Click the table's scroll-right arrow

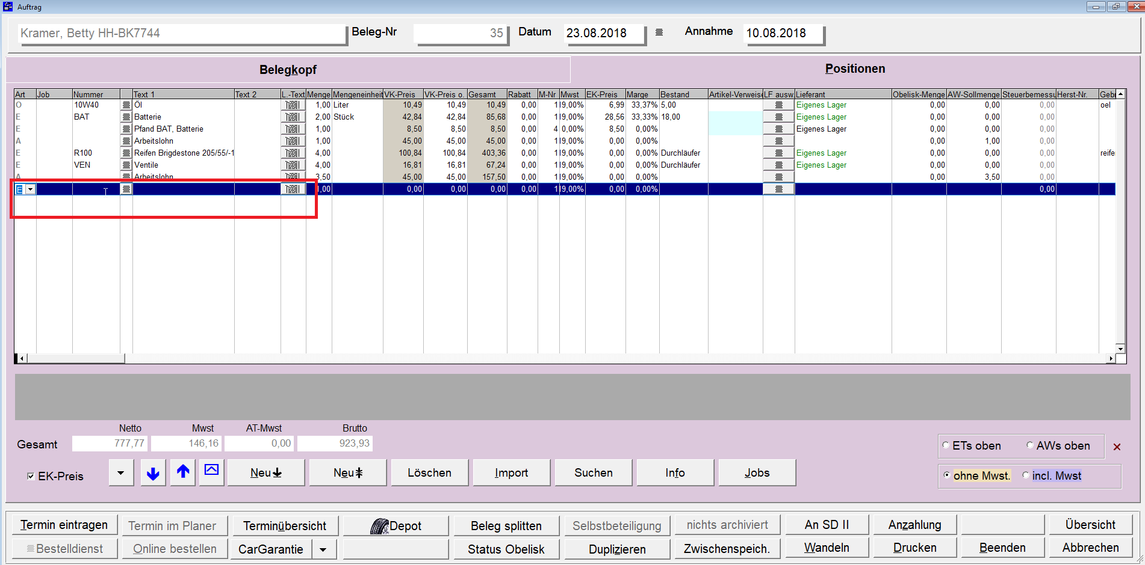(x=1111, y=358)
